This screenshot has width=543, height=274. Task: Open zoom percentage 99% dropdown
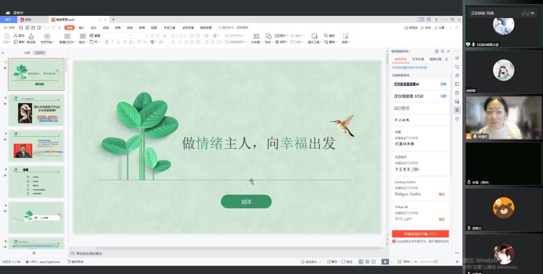coord(407,262)
